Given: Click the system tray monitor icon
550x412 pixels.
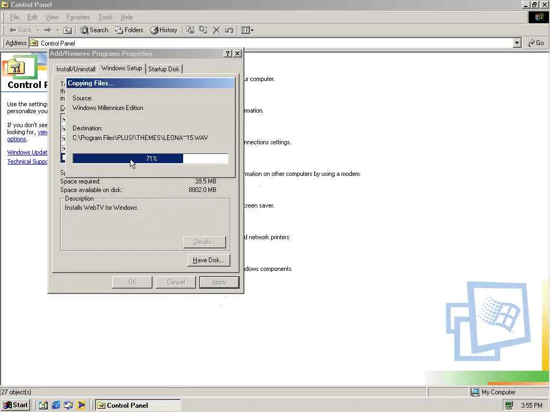Looking at the screenshot, I should pyautogui.click(x=509, y=406).
